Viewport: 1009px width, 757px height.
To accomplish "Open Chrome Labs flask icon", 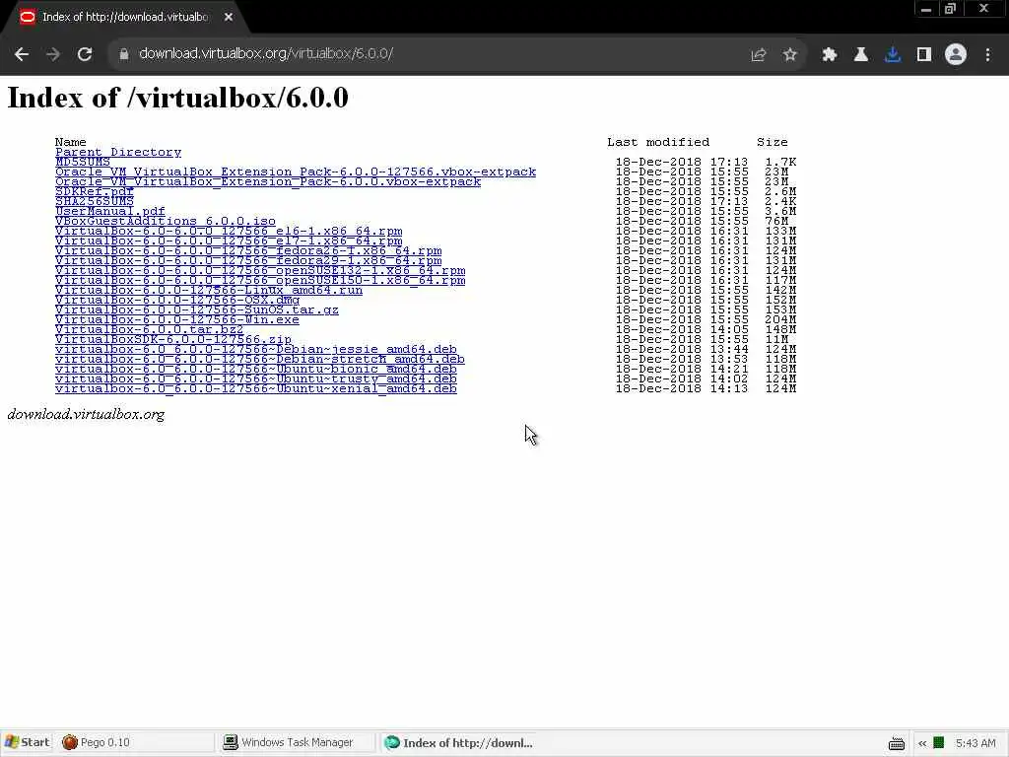I will [861, 55].
